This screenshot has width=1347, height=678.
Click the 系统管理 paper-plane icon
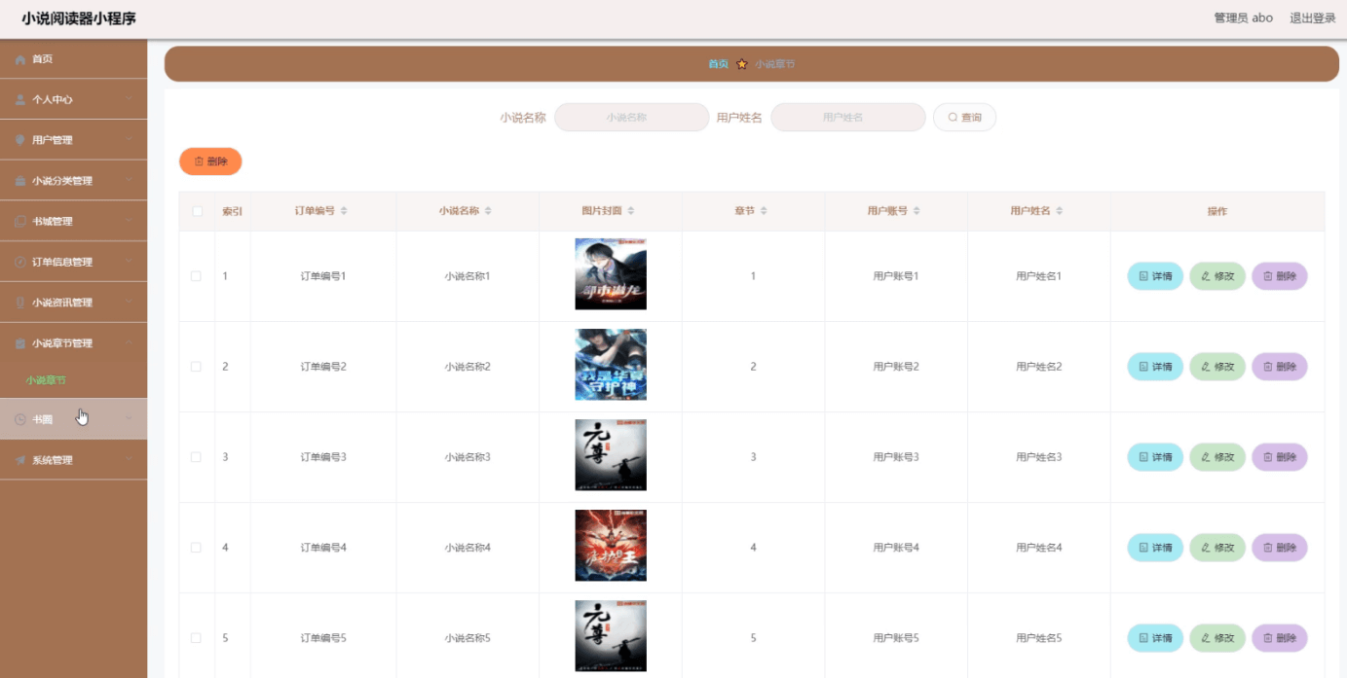coord(20,461)
